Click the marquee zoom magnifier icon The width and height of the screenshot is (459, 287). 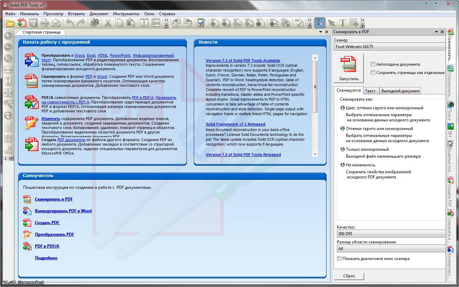coord(8,104)
